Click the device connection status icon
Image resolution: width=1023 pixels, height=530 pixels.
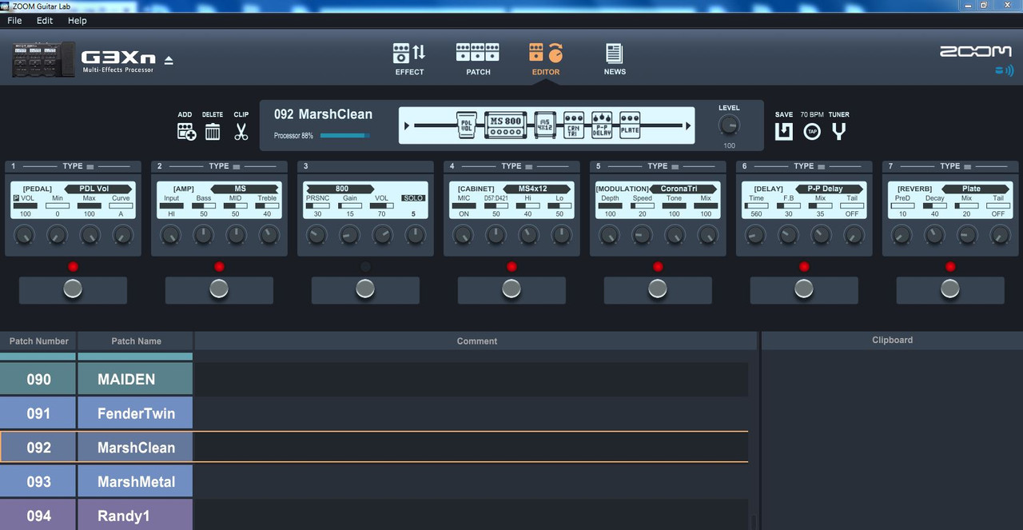click(1004, 71)
